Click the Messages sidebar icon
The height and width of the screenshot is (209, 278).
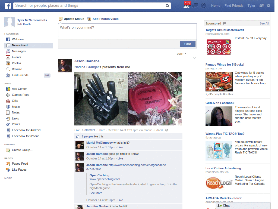click(x=8, y=51)
